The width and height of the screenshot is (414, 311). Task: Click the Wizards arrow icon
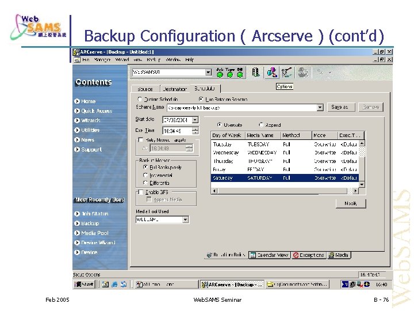77,120
